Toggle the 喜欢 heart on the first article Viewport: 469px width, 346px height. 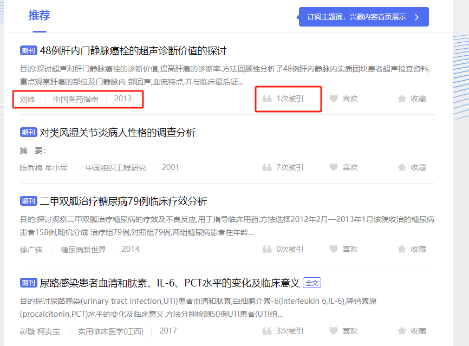tap(334, 98)
